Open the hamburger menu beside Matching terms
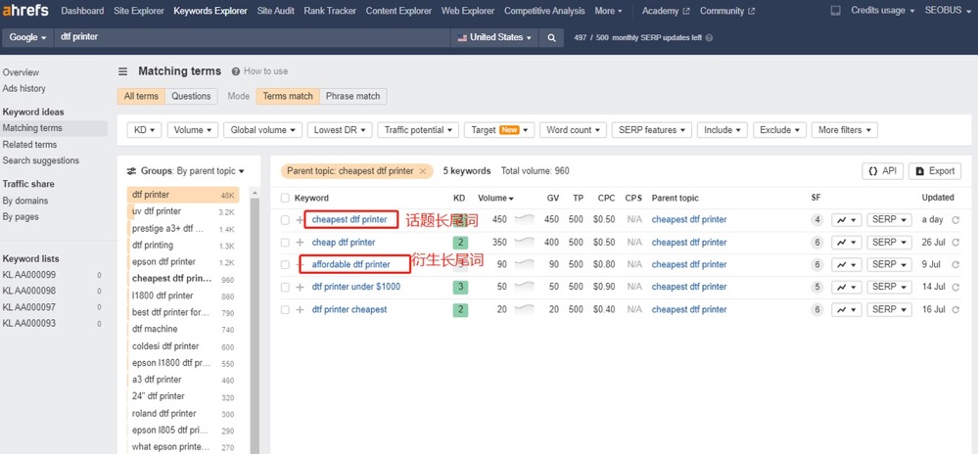The image size is (978, 454). pos(123,71)
